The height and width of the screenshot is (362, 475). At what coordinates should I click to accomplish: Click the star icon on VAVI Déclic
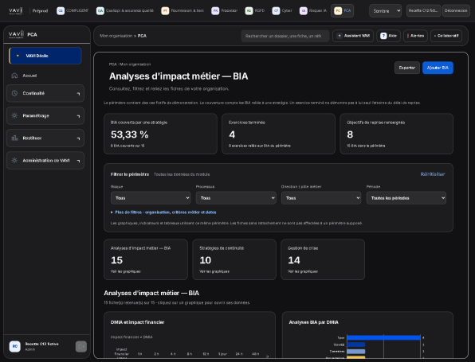click(x=18, y=56)
